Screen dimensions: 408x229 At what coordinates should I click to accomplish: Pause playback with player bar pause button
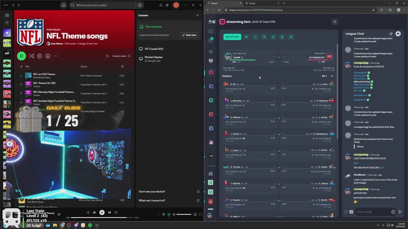pos(102,212)
